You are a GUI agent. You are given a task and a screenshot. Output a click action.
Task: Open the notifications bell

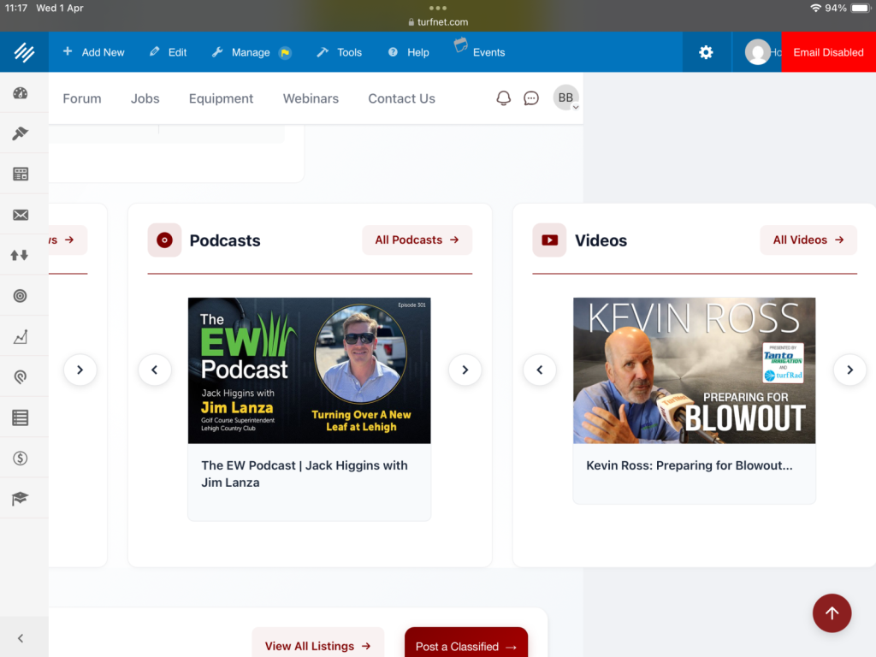click(x=503, y=98)
